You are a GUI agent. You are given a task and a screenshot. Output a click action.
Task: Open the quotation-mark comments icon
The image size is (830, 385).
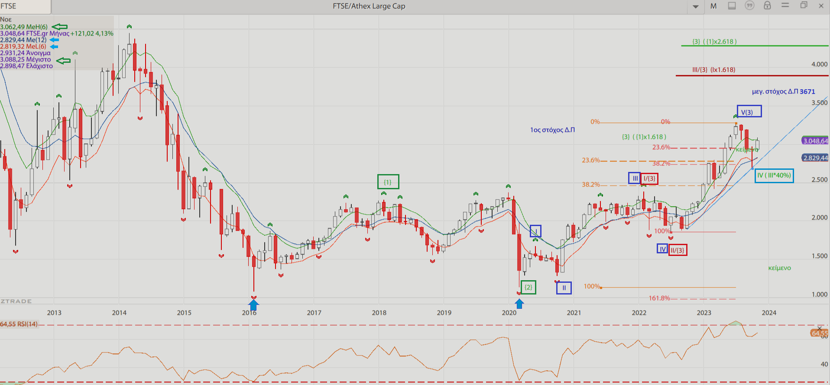click(749, 5)
